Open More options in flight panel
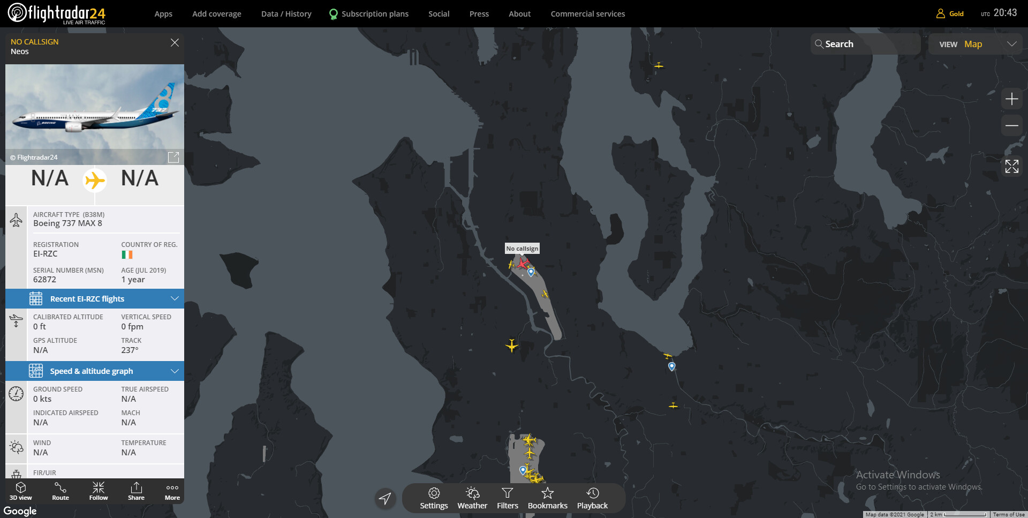1028x518 pixels. pyautogui.click(x=172, y=491)
